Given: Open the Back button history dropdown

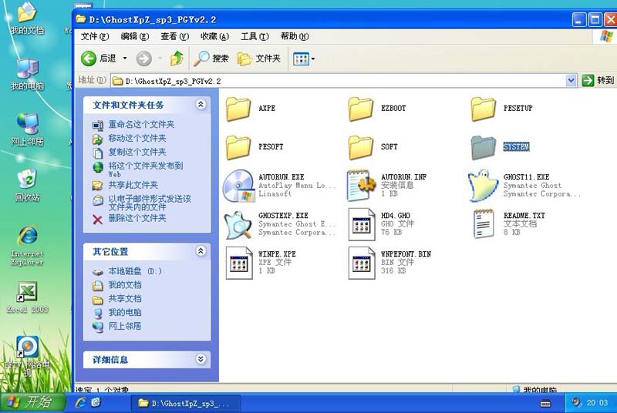Looking at the screenshot, I should [x=125, y=59].
